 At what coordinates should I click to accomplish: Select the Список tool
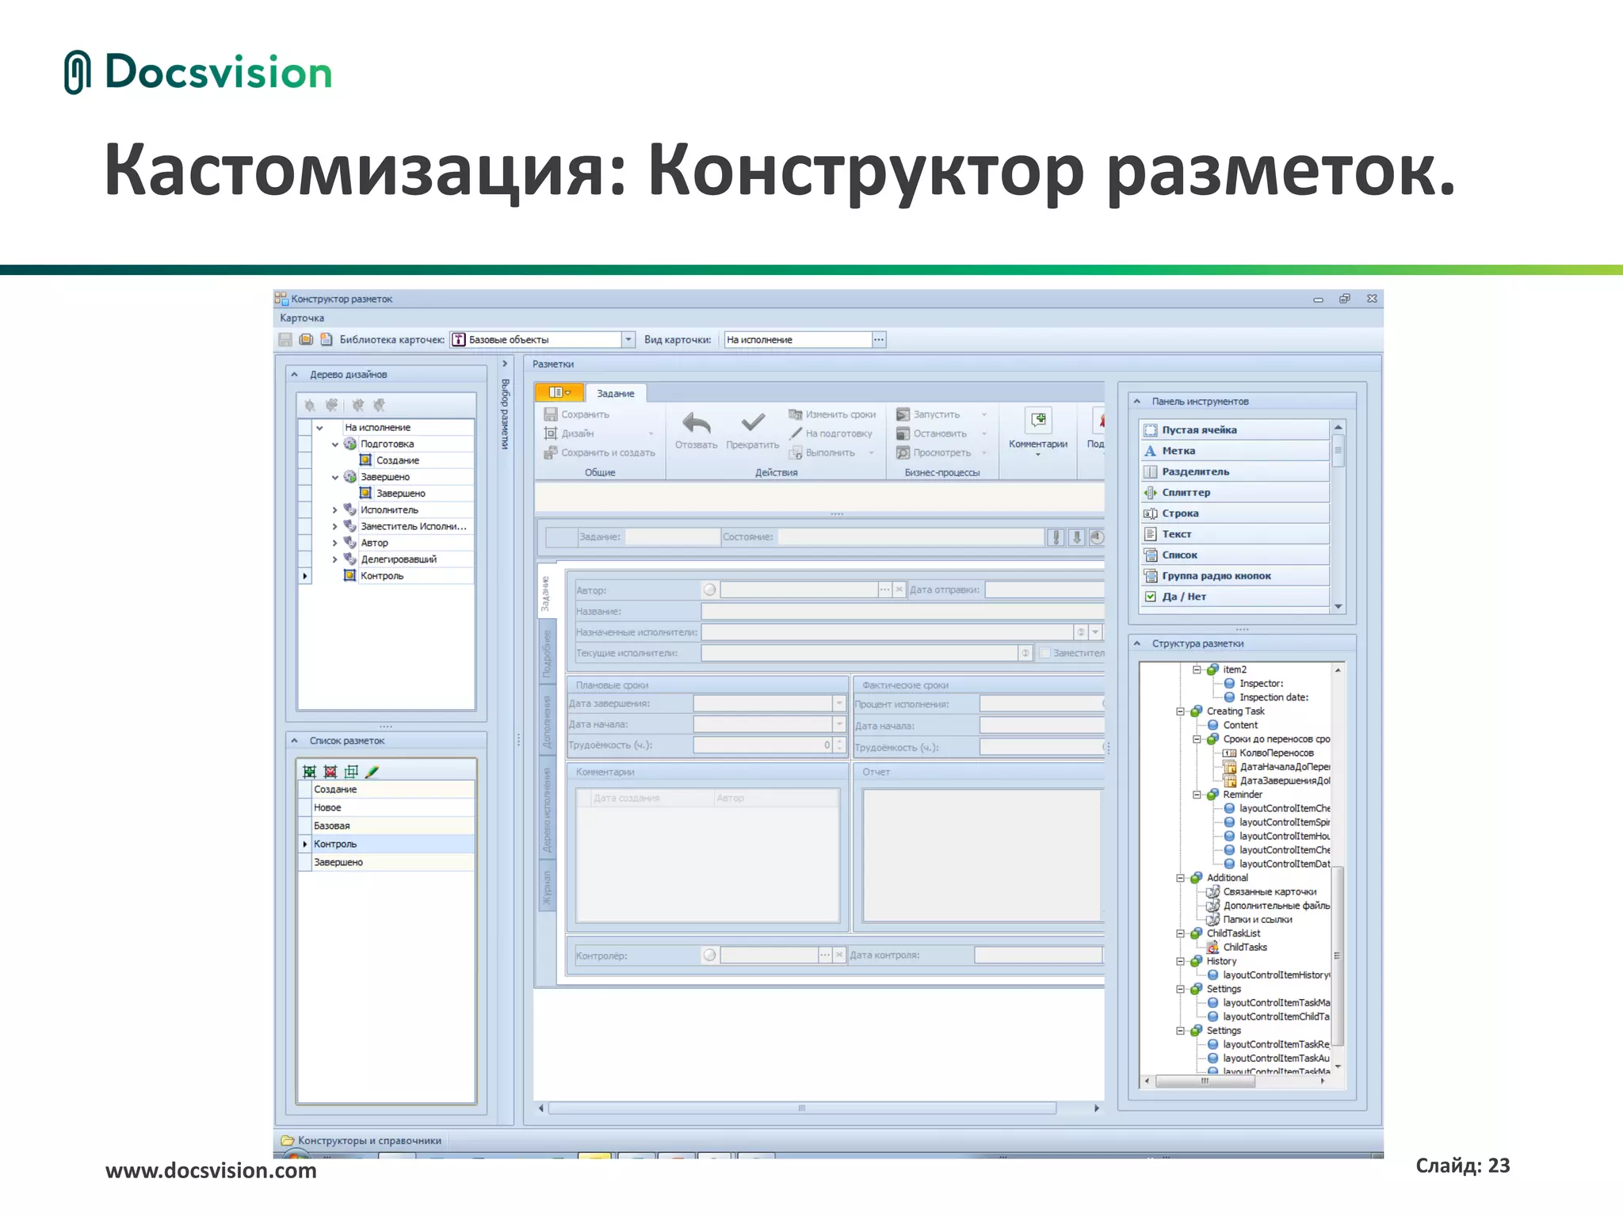click(x=1235, y=555)
